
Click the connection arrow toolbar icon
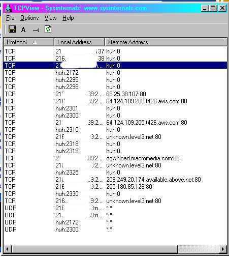click(36, 30)
